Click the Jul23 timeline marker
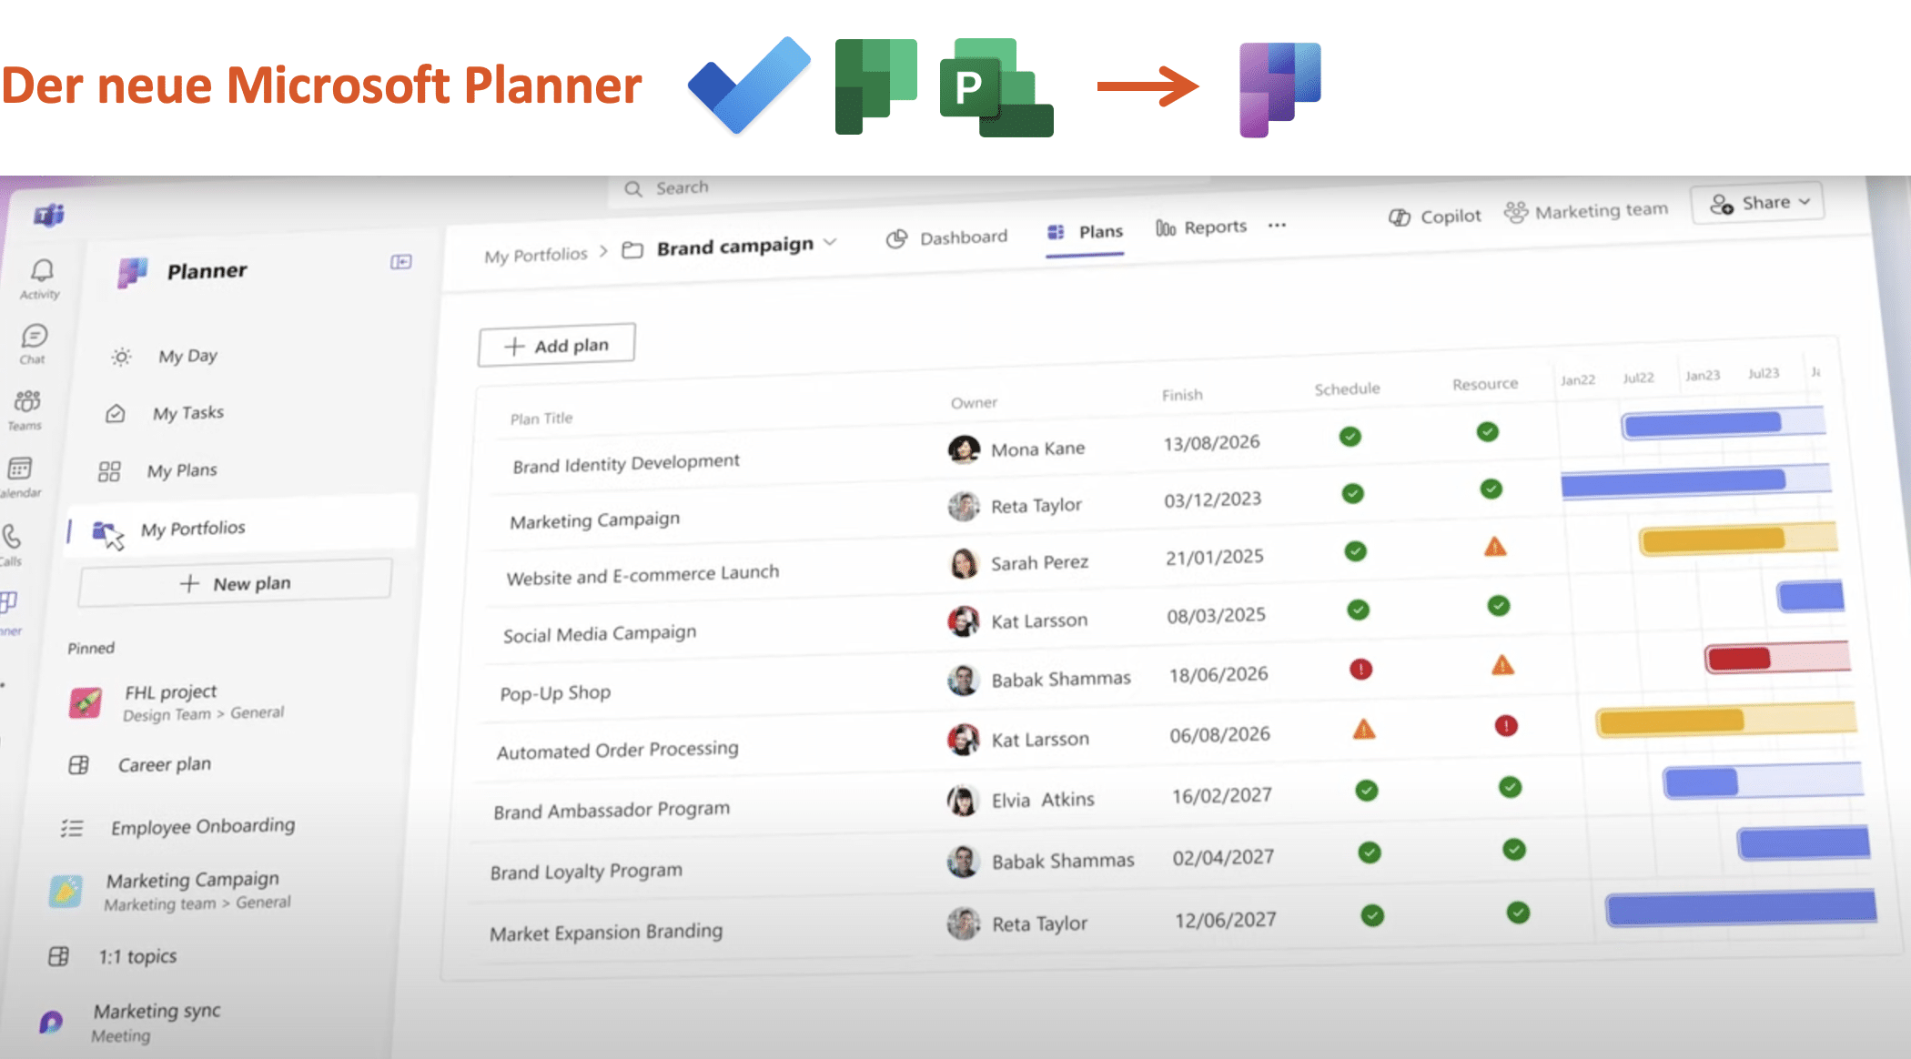The height and width of the screenshot is (1059, 1911). 1764,374
